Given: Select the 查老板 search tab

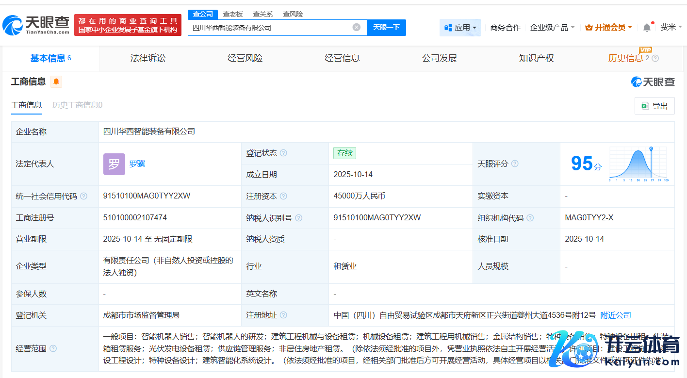Looking at the screenshot, I should click(x=233, y=14).
